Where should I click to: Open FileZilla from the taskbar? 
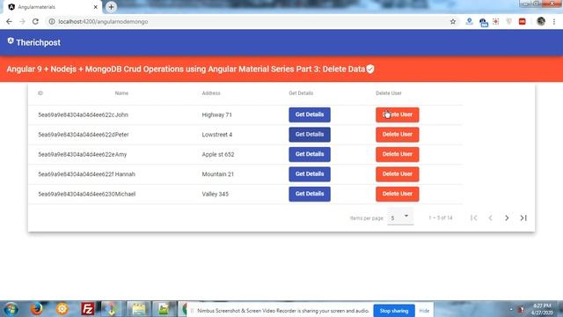coord(87,309)
